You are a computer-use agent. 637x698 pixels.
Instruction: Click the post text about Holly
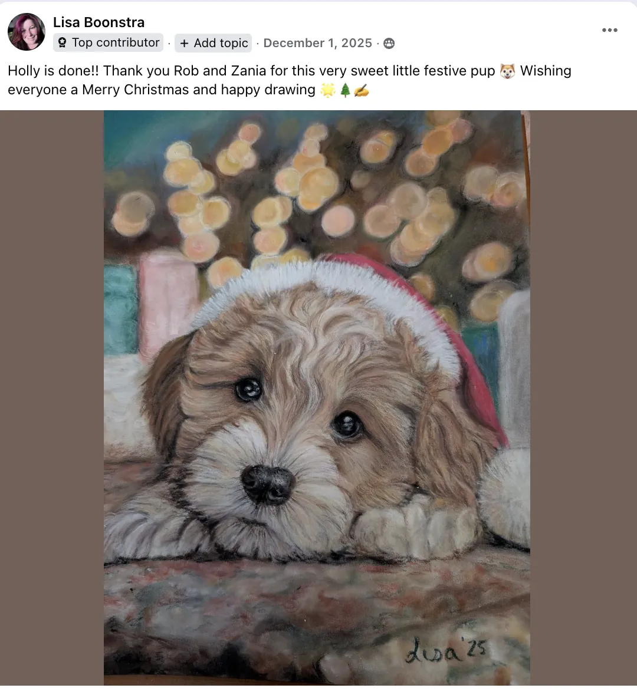click(x=290, y=80)
